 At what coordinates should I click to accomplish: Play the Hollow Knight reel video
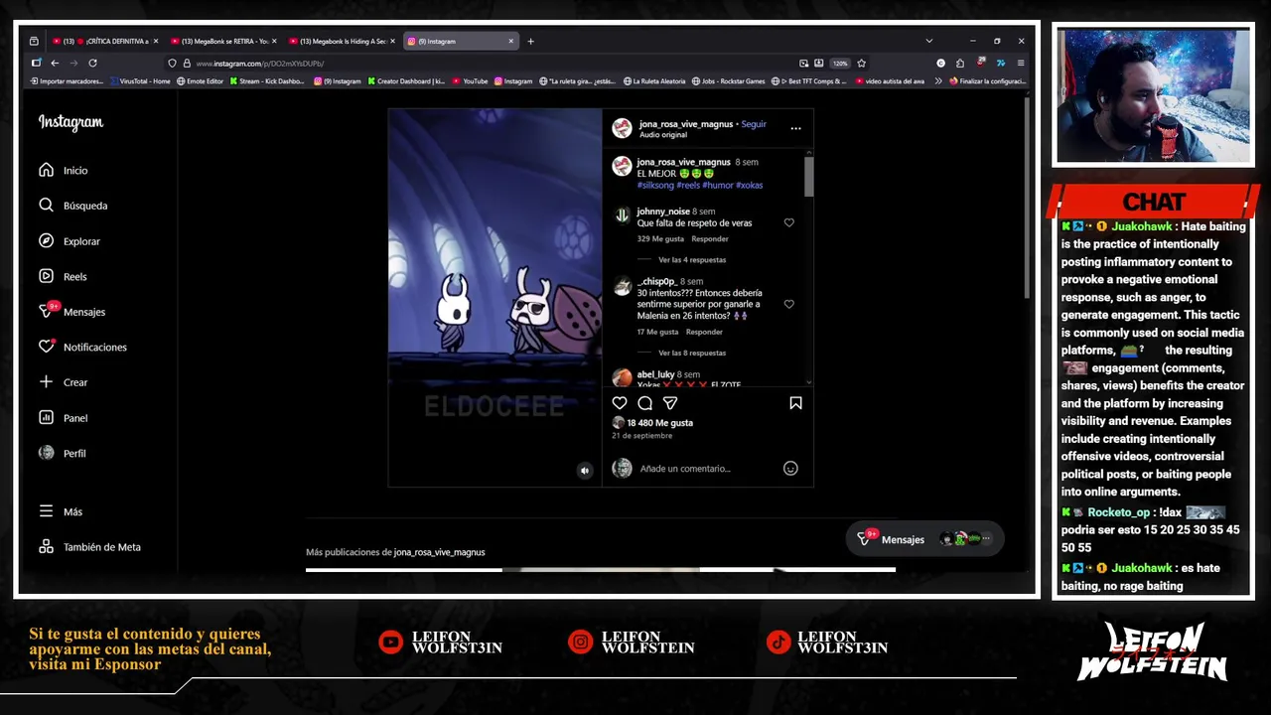pos(494,297)
